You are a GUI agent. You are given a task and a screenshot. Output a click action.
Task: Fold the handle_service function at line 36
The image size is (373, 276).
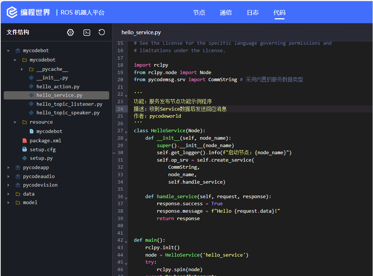pyautogui.click(x=126, y=198)
